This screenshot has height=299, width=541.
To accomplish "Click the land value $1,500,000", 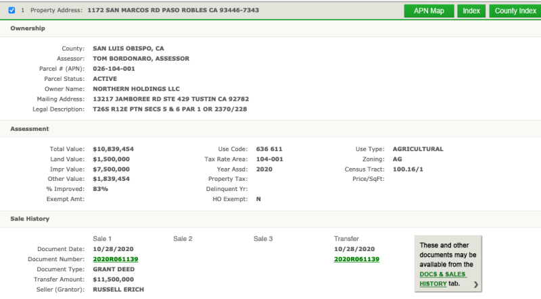I will [x=111, y=159].
